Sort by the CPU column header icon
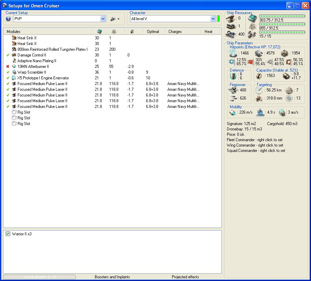 coord(99,32)
